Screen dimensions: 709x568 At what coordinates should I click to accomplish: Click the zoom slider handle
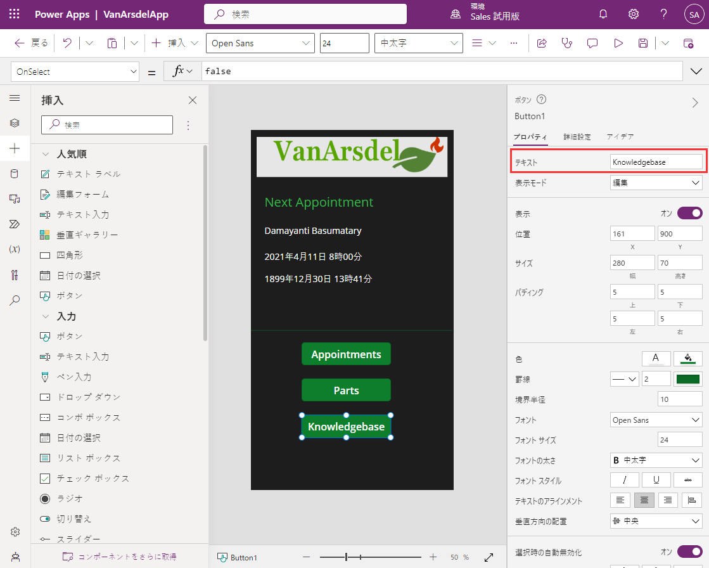pyautogui.click(x=347, y=557)
